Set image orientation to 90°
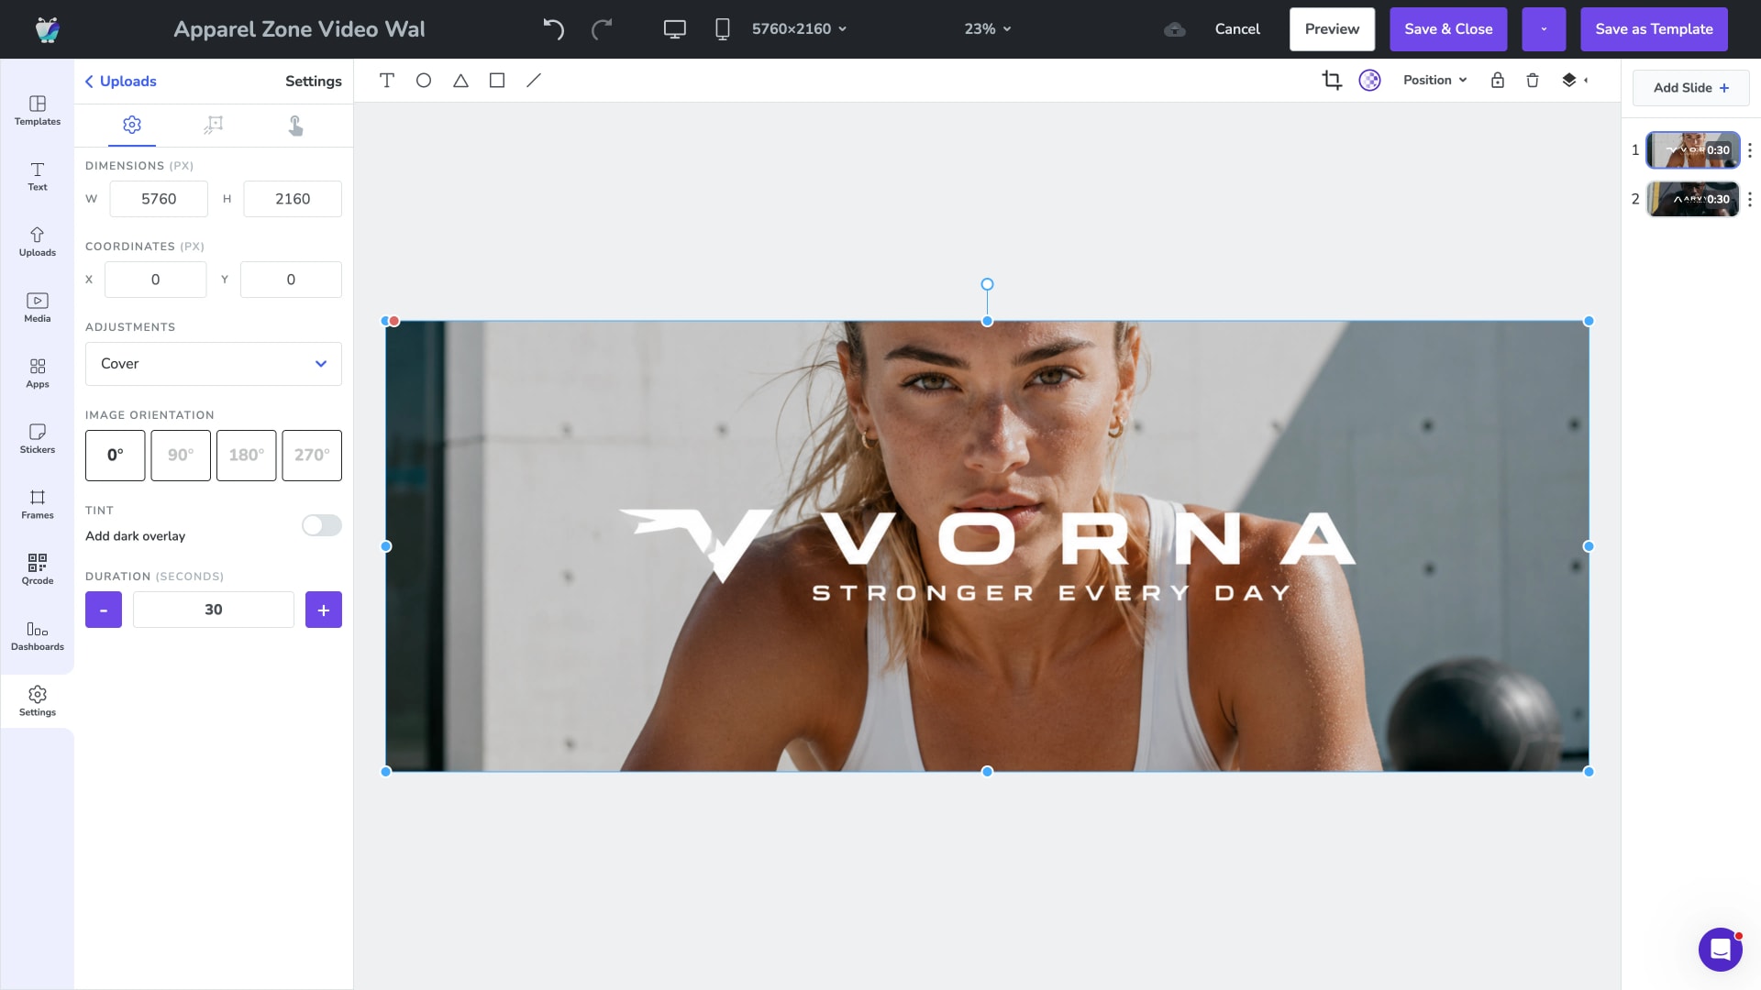Screen dimensions: 1761x990 pos(181,456)
